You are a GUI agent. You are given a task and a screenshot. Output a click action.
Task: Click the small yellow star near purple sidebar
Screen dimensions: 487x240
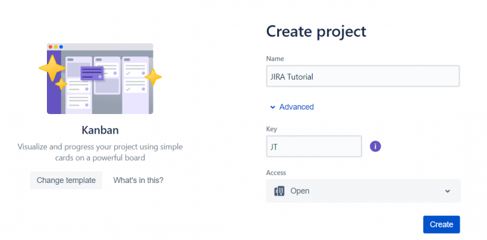click(61, 84)
